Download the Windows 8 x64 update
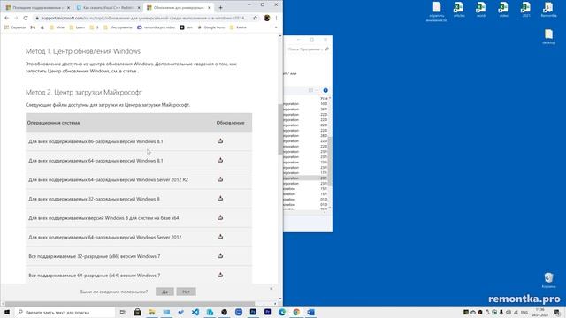566x318 pixels. tap(220, 217)
